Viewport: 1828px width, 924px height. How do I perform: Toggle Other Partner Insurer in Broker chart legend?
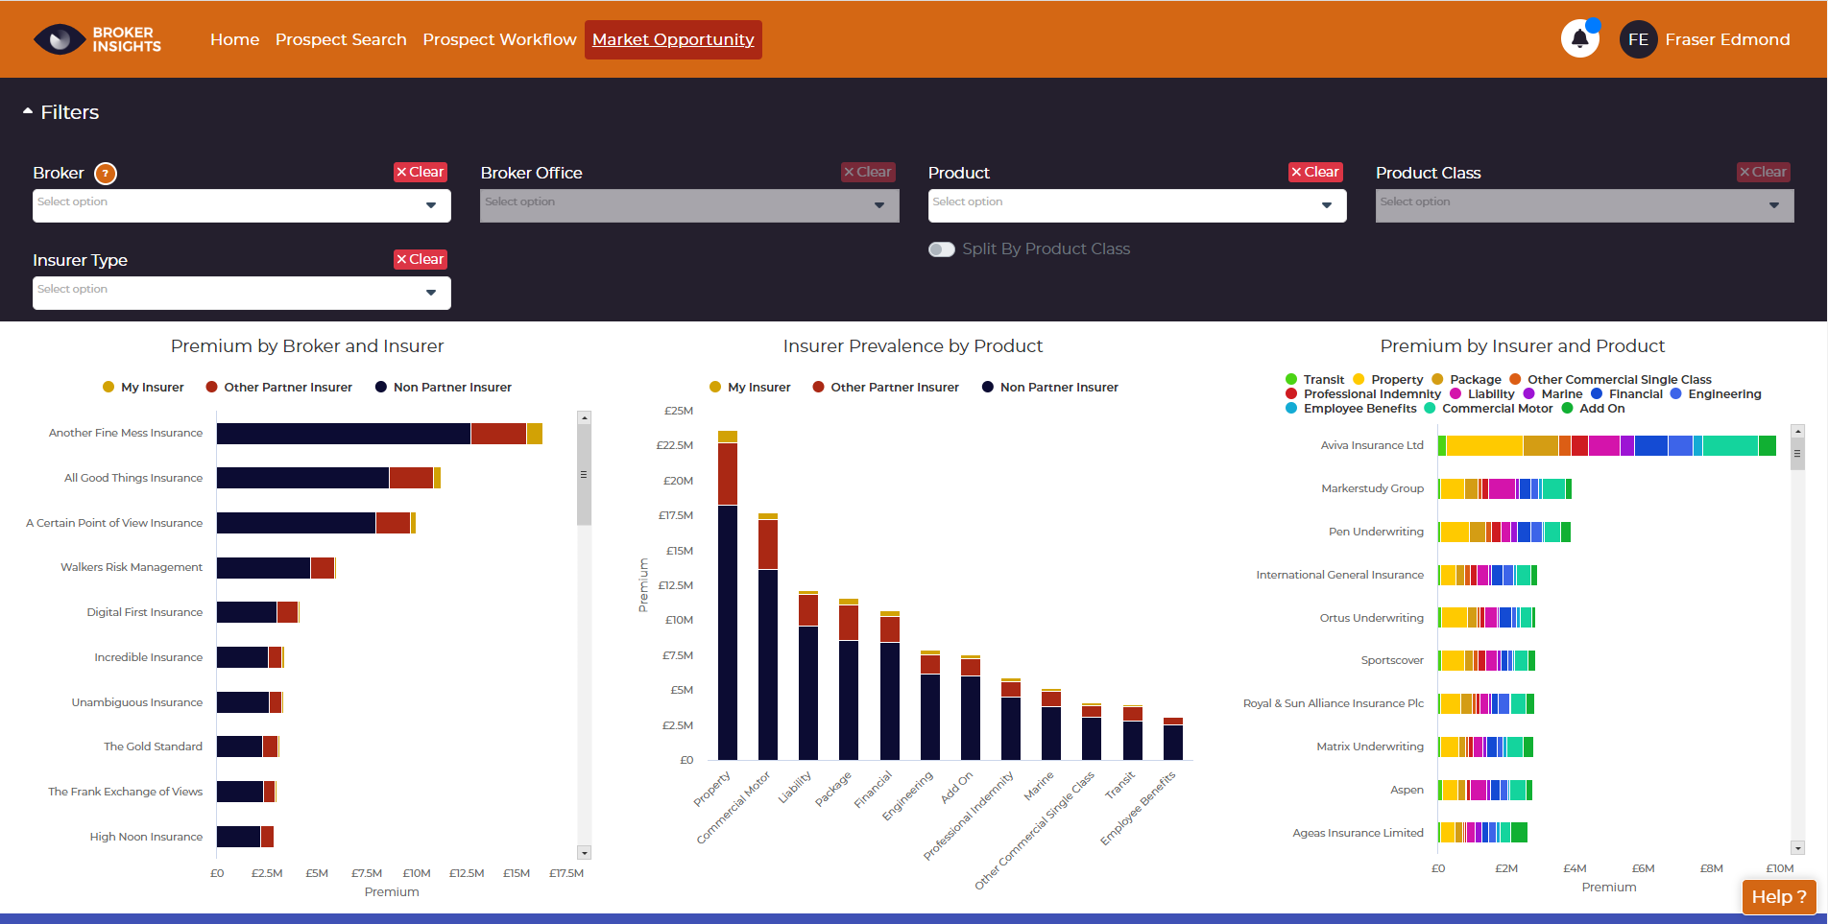(278, 387)
